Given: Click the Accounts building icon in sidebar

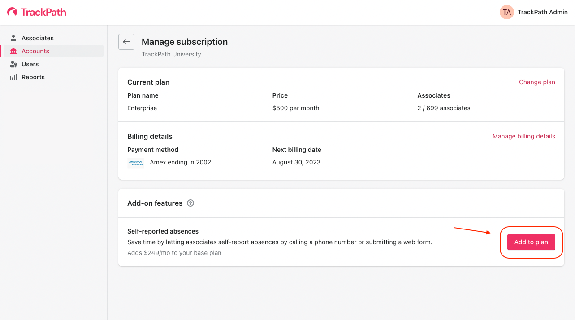Looking at the screenshot, I should 13,51.
